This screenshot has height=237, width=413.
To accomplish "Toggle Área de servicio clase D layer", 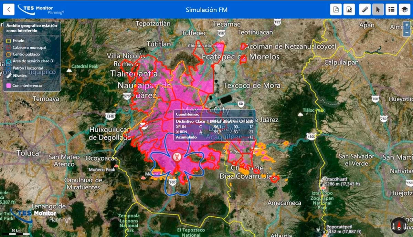I will click(x=8, y=61).
